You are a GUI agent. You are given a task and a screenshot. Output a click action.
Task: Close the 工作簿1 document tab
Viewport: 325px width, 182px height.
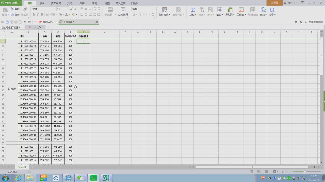click(97, 22)
